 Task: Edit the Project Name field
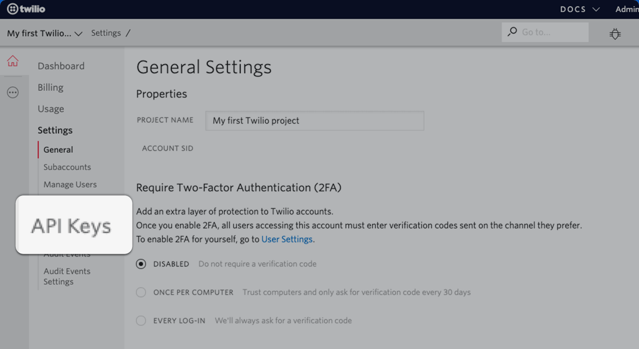315,121
